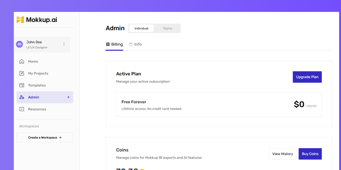Select the Free Forever plan card
Screen dimensions: 341x170
coord(219,104)
